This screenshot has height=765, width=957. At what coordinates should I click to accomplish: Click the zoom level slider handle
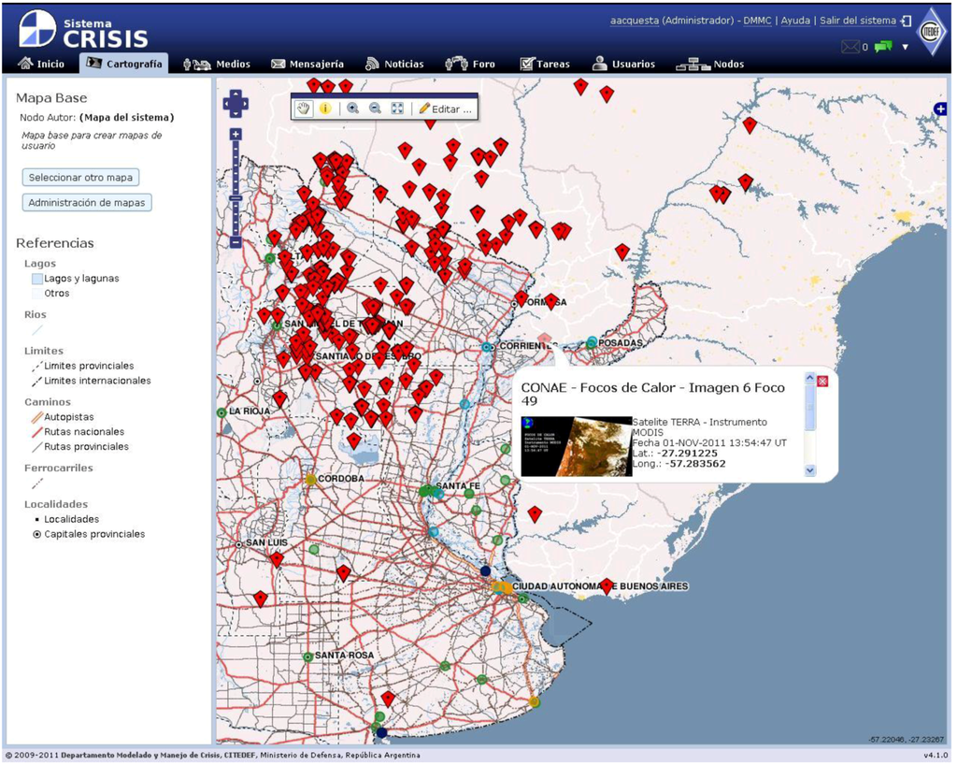pos(236,198)
